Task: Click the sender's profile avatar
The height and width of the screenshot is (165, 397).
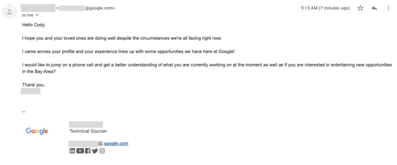Action: pyautogui.click(x=10, y=12)
